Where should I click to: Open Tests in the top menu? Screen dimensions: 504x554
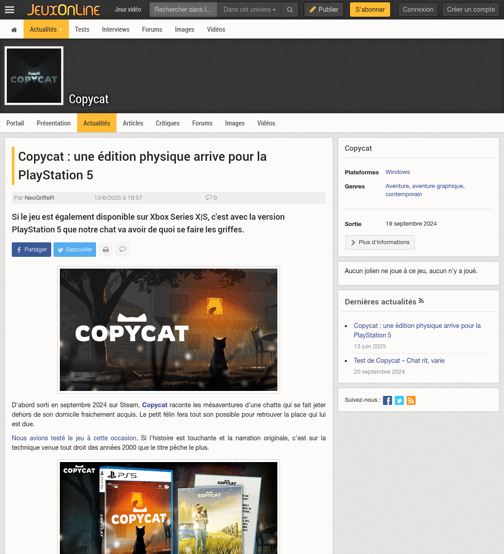point(82,29)
